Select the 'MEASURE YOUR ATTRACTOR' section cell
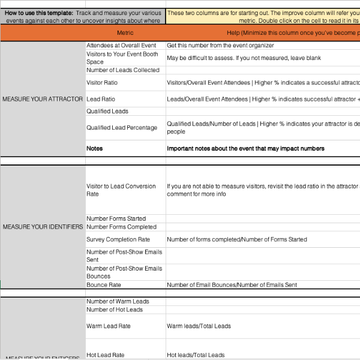Viewport: 360px width, 360px height. [x=43, y=99]
